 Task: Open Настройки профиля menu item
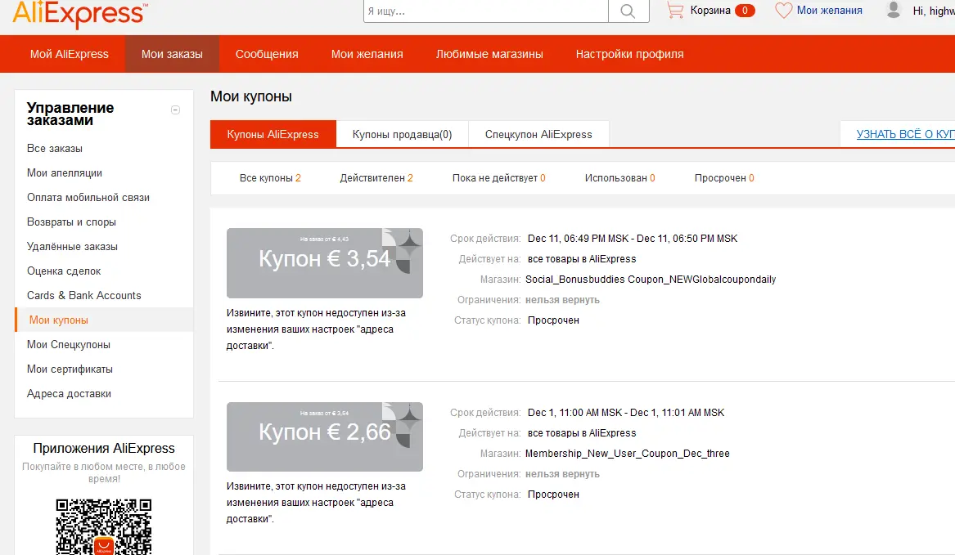click(x=630, y=54)
